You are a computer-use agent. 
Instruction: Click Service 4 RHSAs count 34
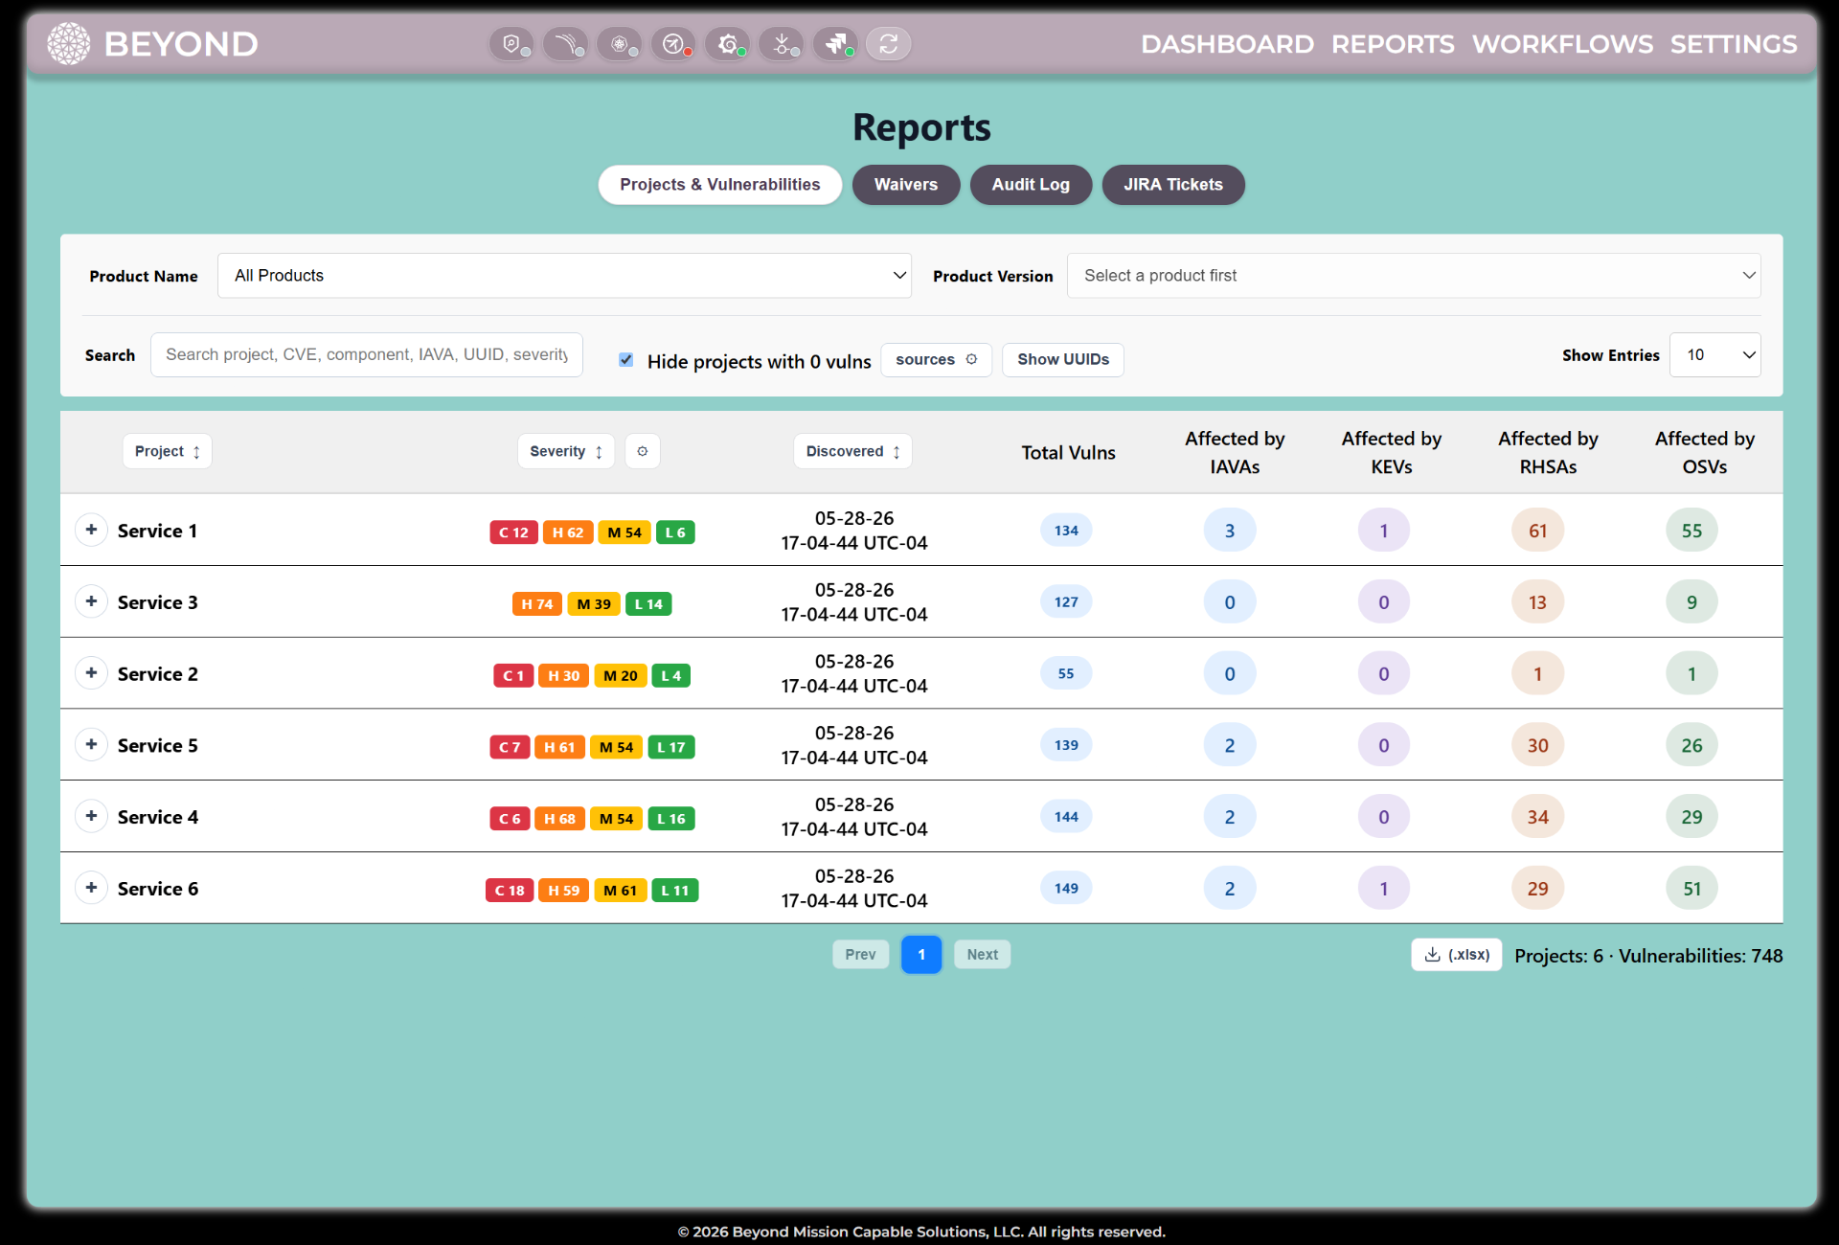(x=1538, y=817)
